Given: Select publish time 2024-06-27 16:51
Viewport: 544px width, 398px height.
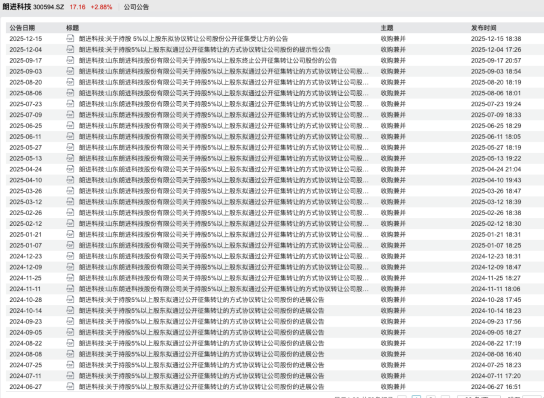Looking at the screenshot, I should click(496, 386).
